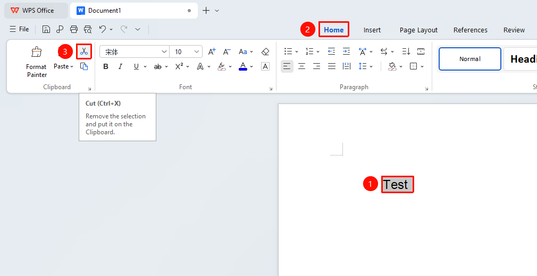
Task: Toggle Italic formatting
Action: click(x=120, y=66)
